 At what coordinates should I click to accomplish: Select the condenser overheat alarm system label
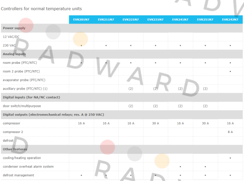[x=28, y=167]
